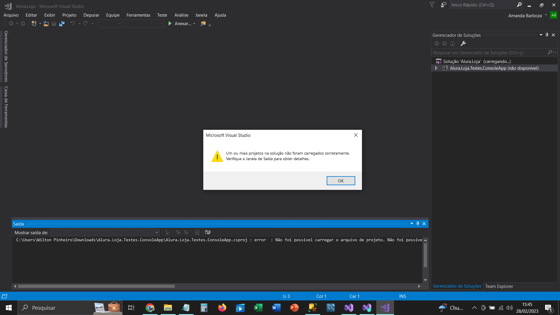Open the solution configurations combo box
The width and height of the screenshot is (560, 315).
[x=110, y=24]
